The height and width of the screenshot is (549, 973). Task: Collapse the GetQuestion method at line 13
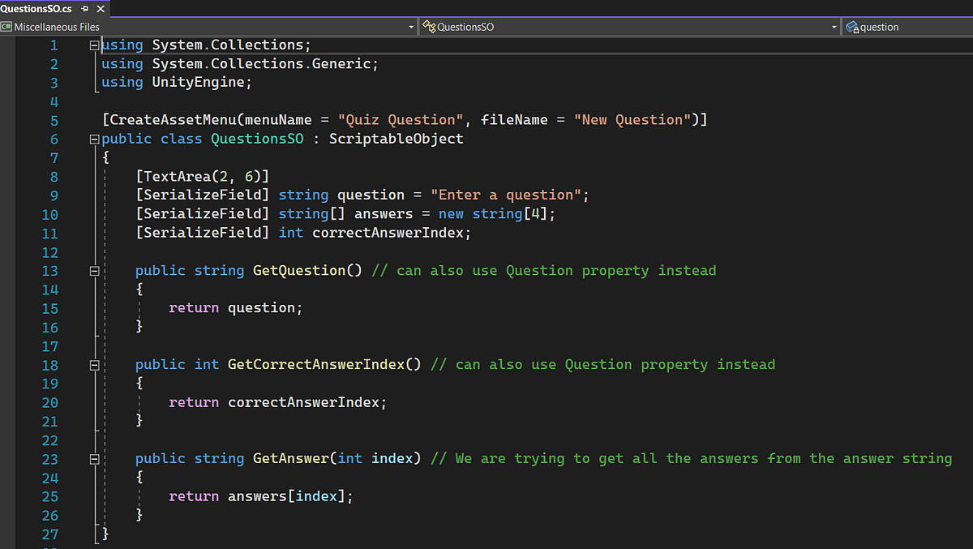94,270
